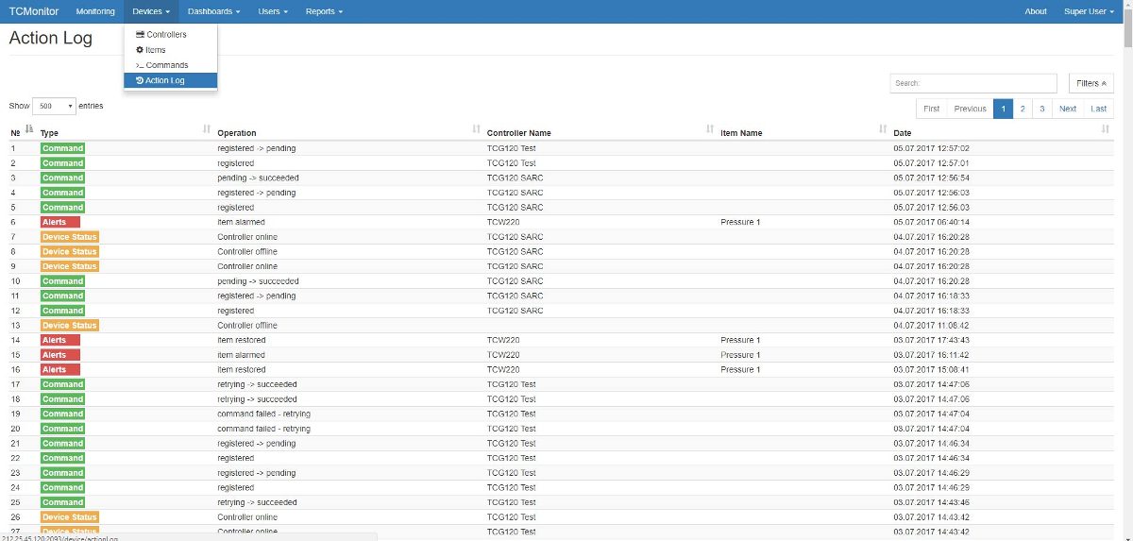
Task: Open Controllers from the Devices menu
Action: pyautogui.click(x=171, y=35)
